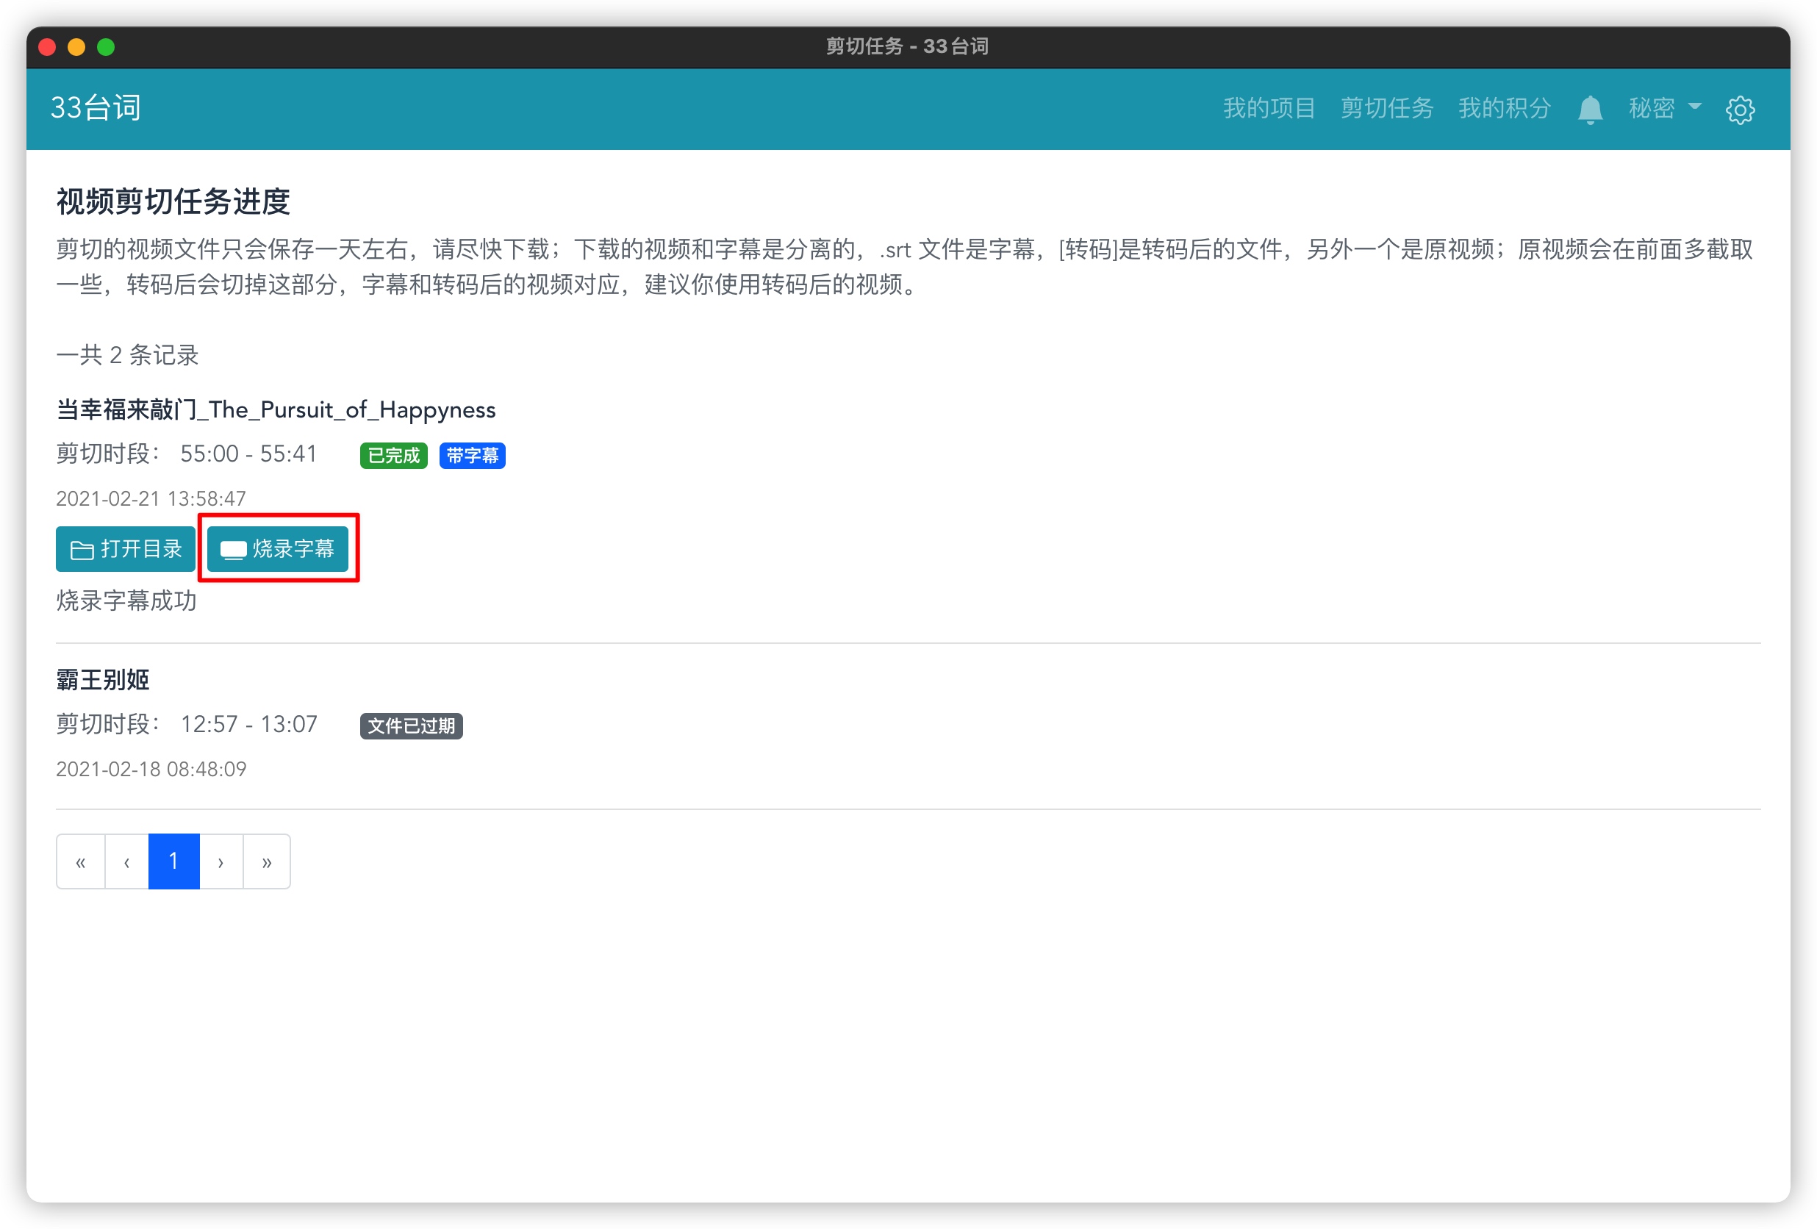The height and width of the screenshot is (1229, 1817).
Task: Click the 33台词 brand logo
Action: [96, 108]
